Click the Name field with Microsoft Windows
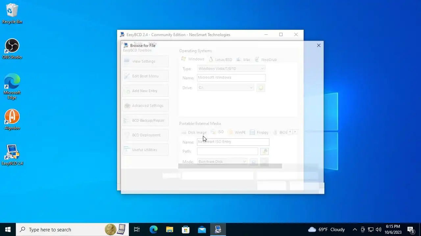Screen dimensions: 421x236 [231, 78]
